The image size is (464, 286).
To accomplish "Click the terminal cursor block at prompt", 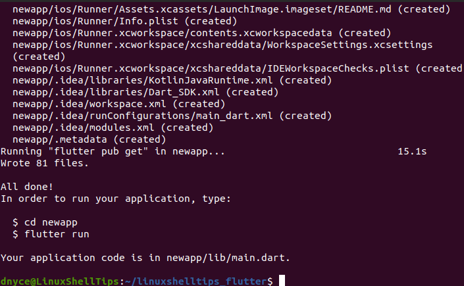I will click(x=282, y=281).
